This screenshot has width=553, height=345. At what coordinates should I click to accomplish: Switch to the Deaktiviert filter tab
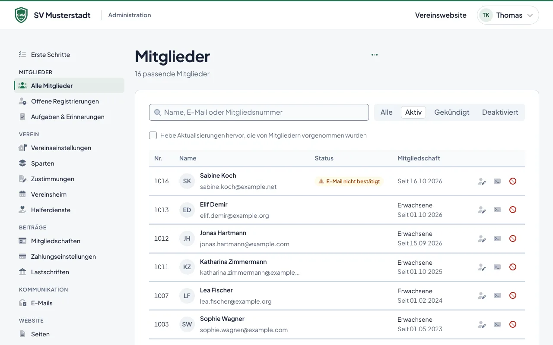tap(500, 112)
